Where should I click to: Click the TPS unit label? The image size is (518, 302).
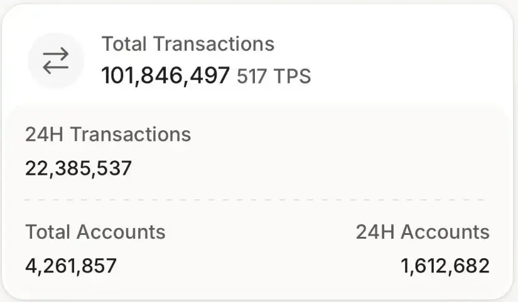pos(292,76)
